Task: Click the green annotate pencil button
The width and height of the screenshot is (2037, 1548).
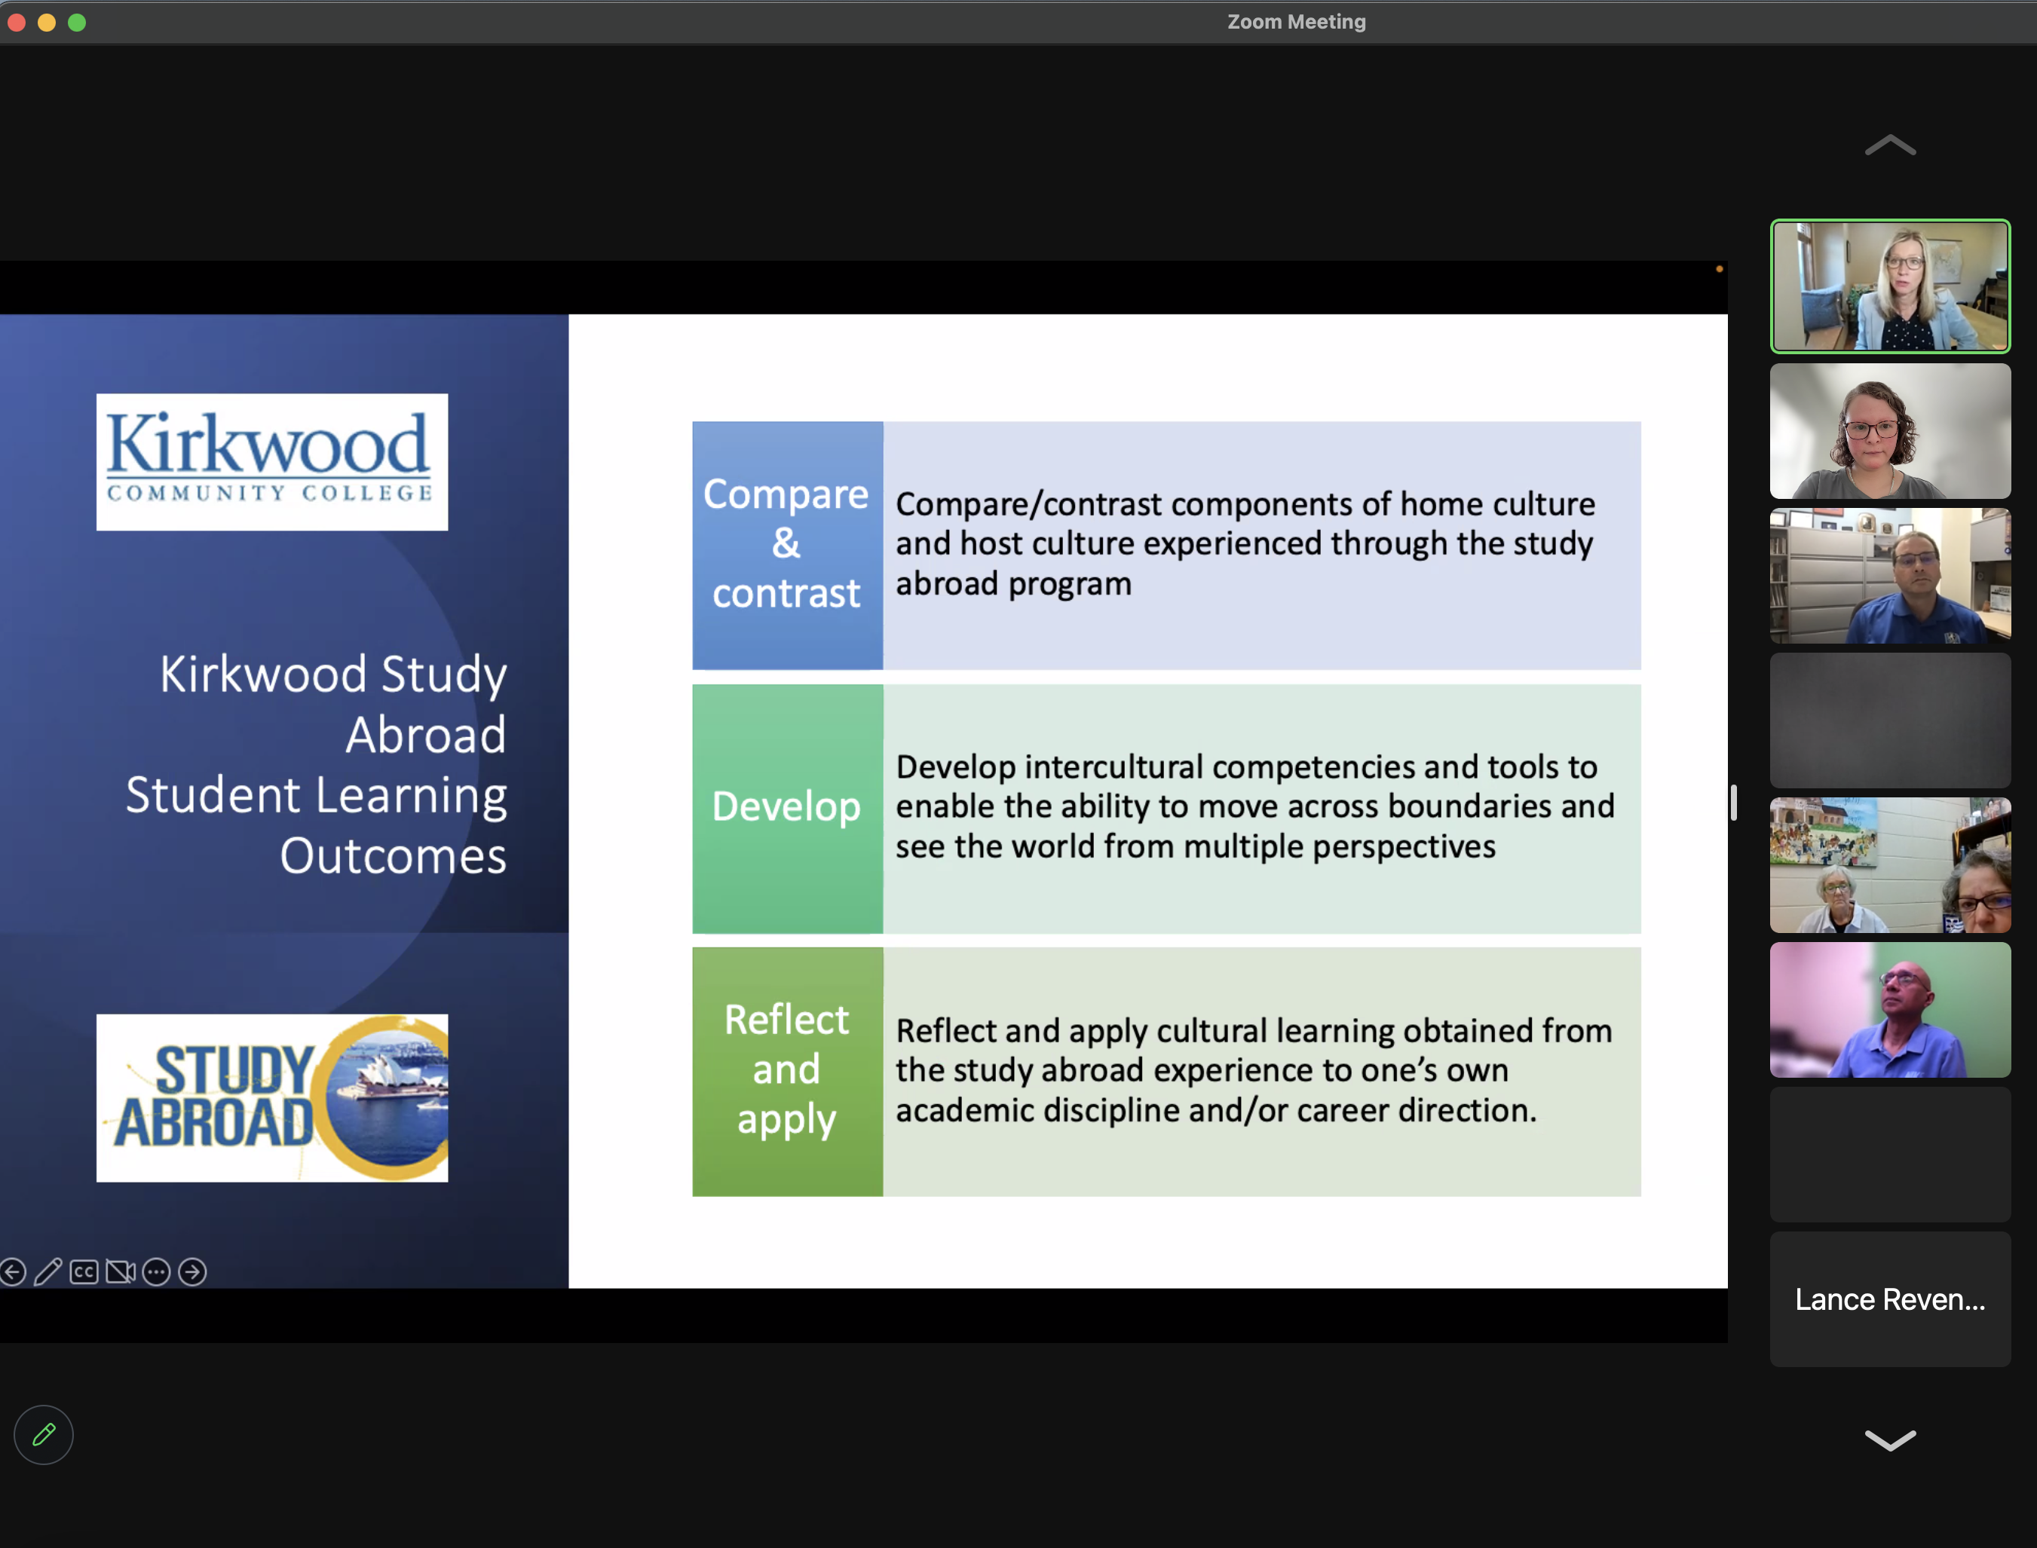Action: point(43,1435)
